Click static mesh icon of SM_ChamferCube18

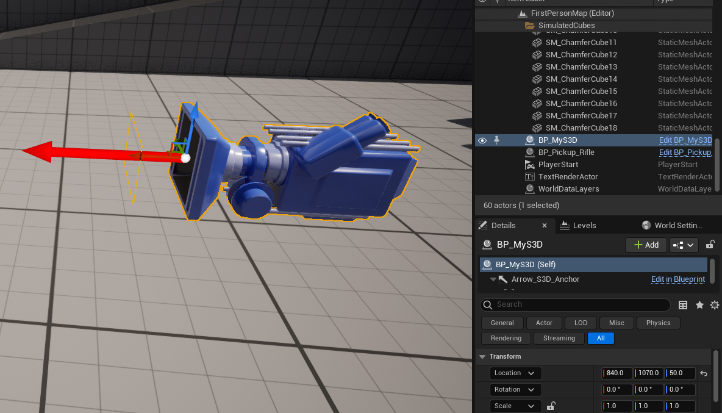pos(537,128)
